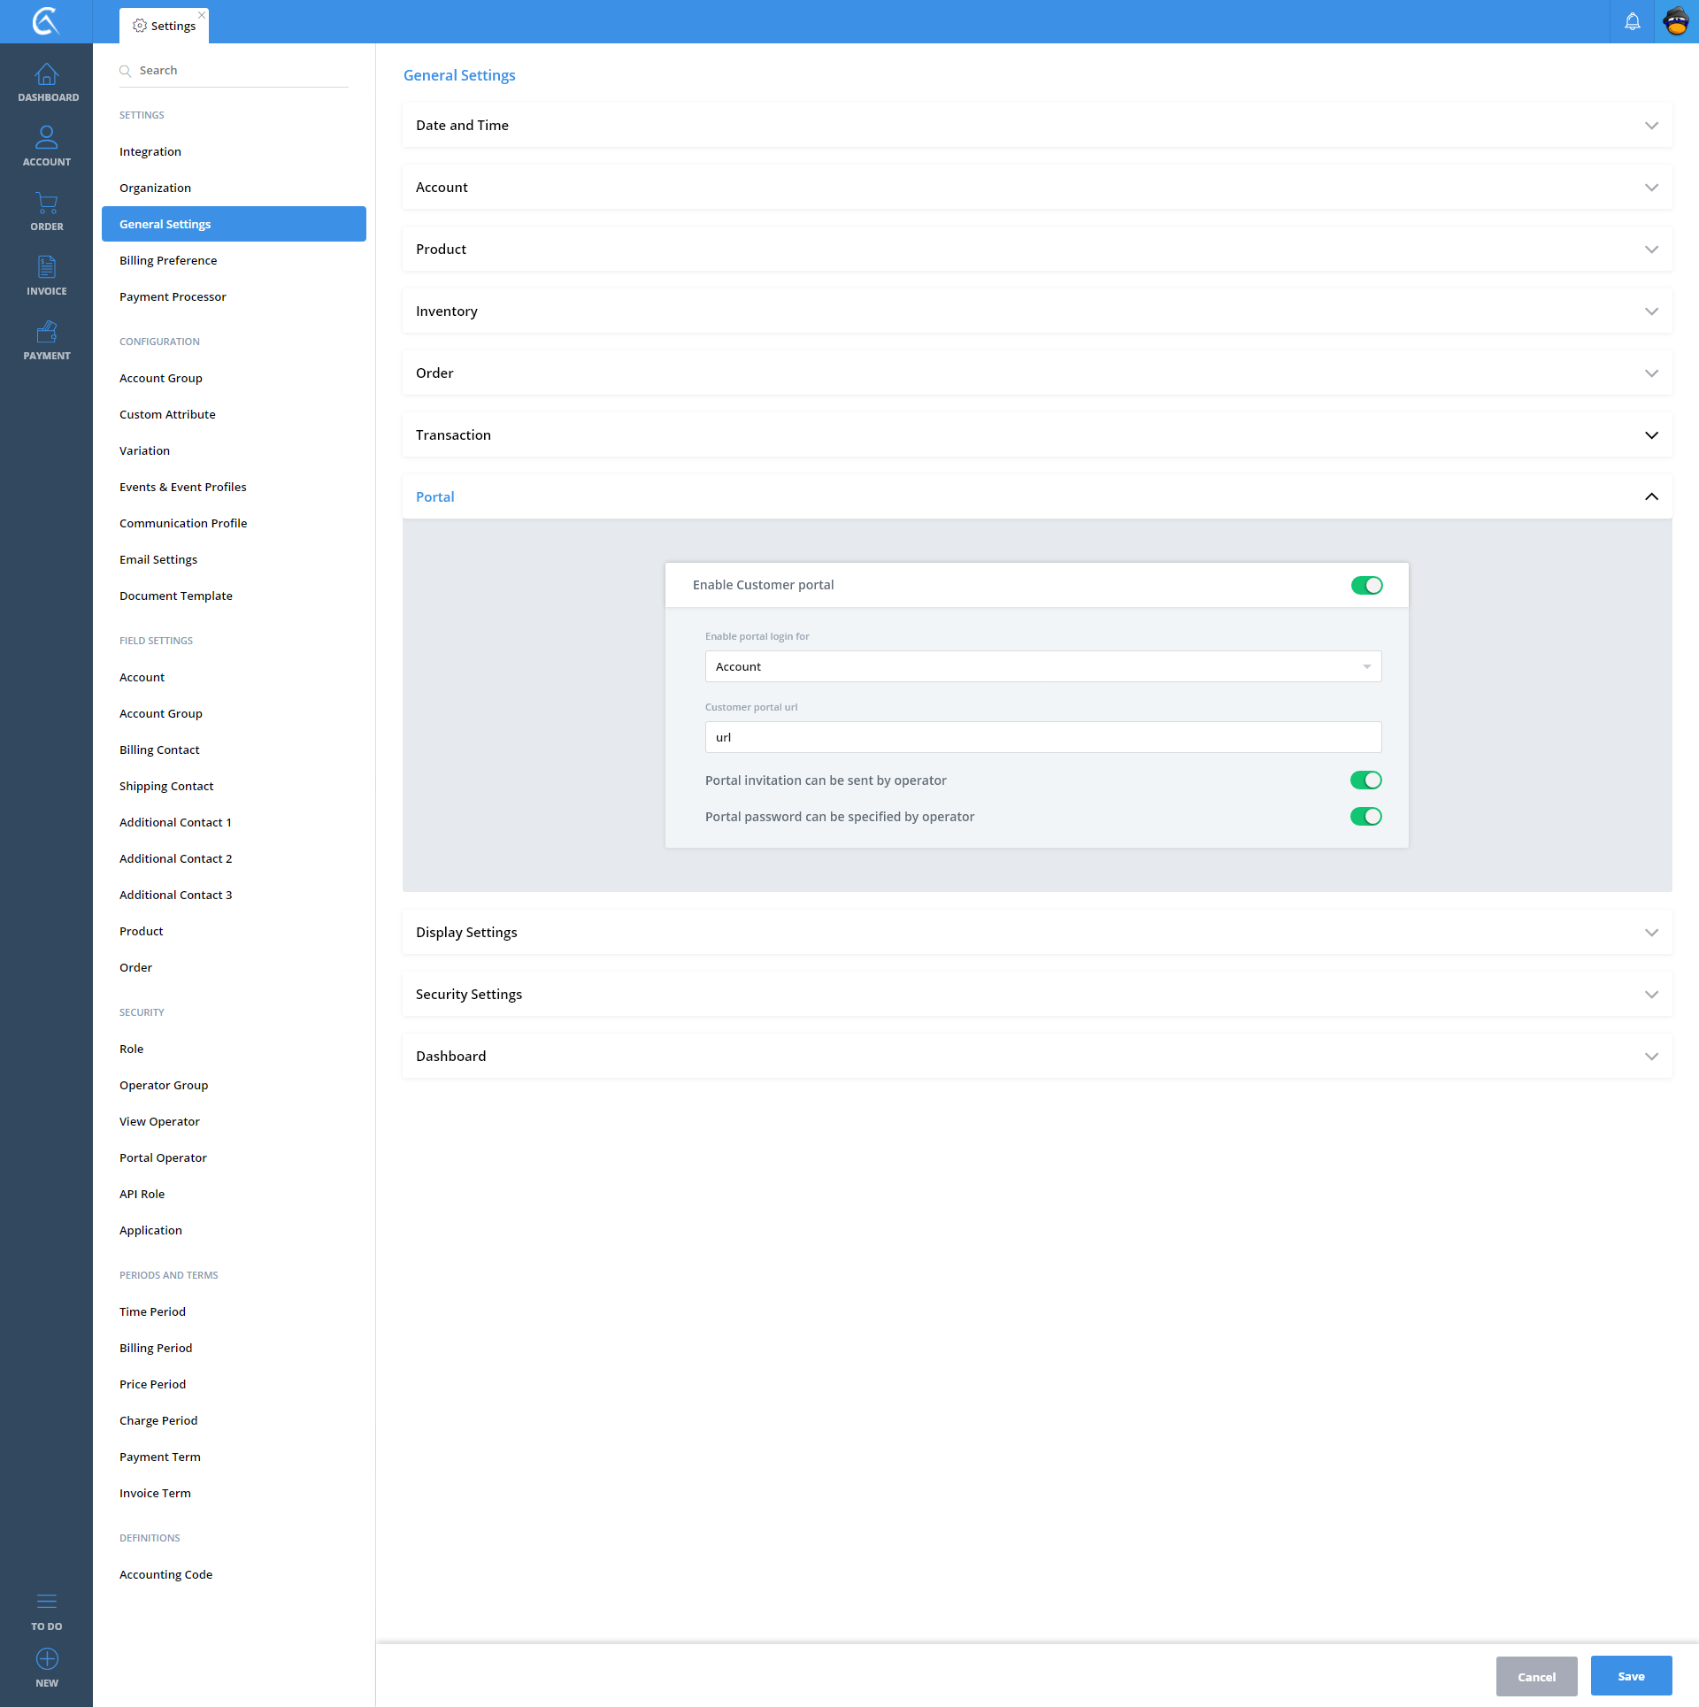Go to the Invoice document icon
The image size is (1699, 1707).
(x=46, y=267)
